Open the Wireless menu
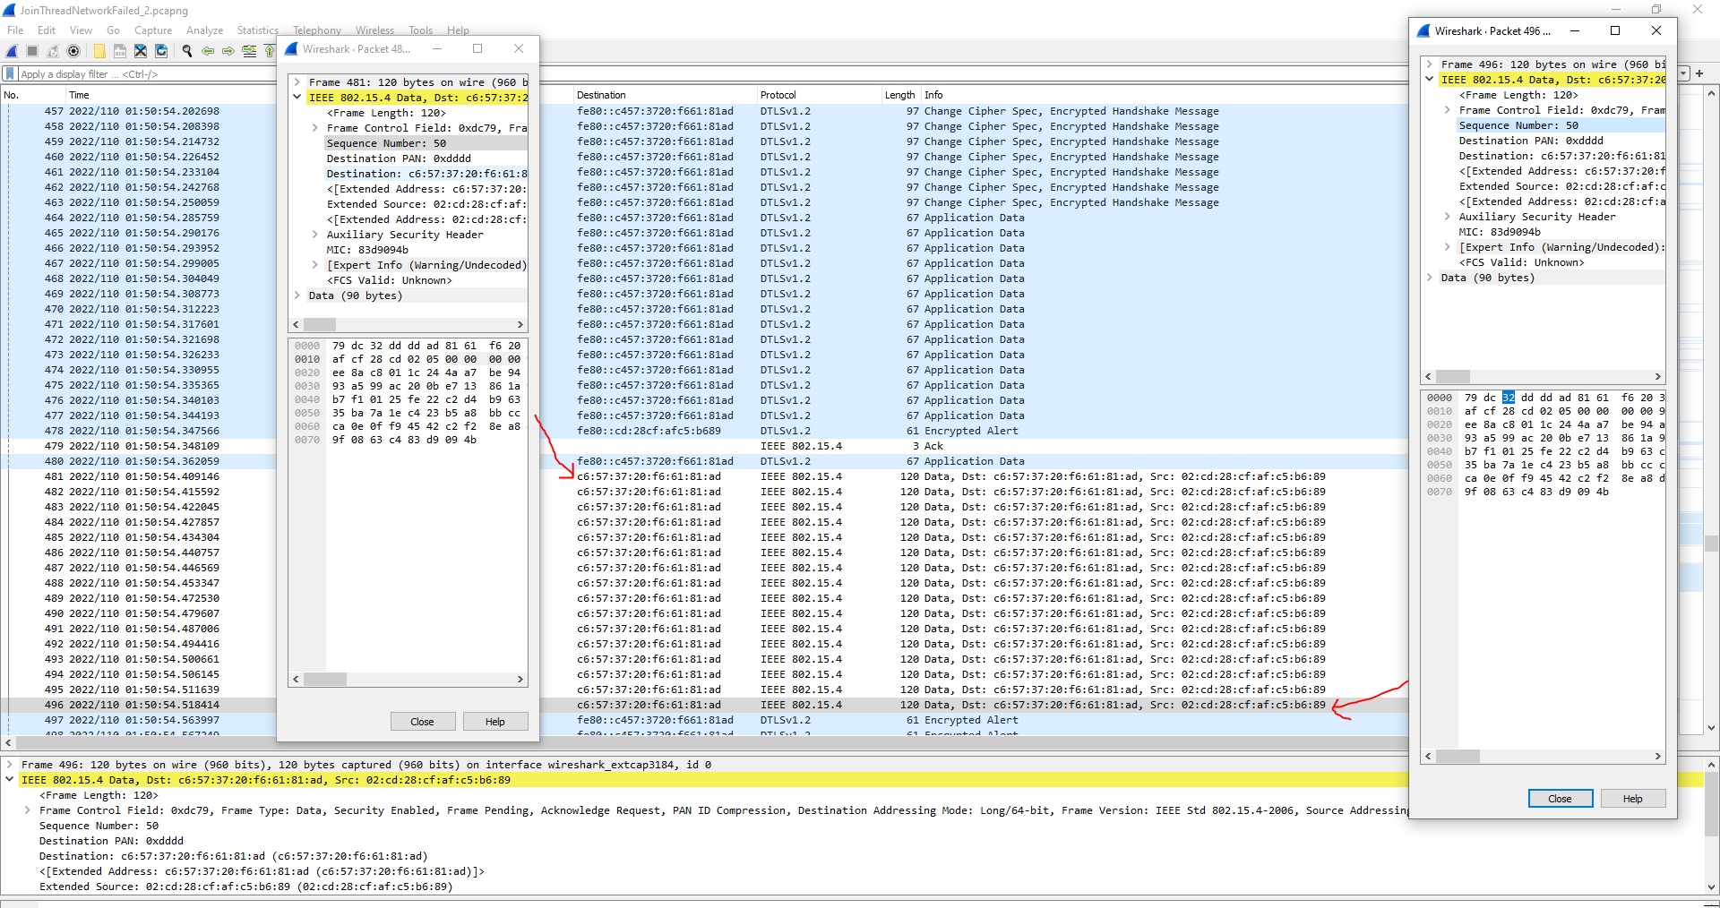1720x908 pixels. pyautogui.click(x=374, y=30)
